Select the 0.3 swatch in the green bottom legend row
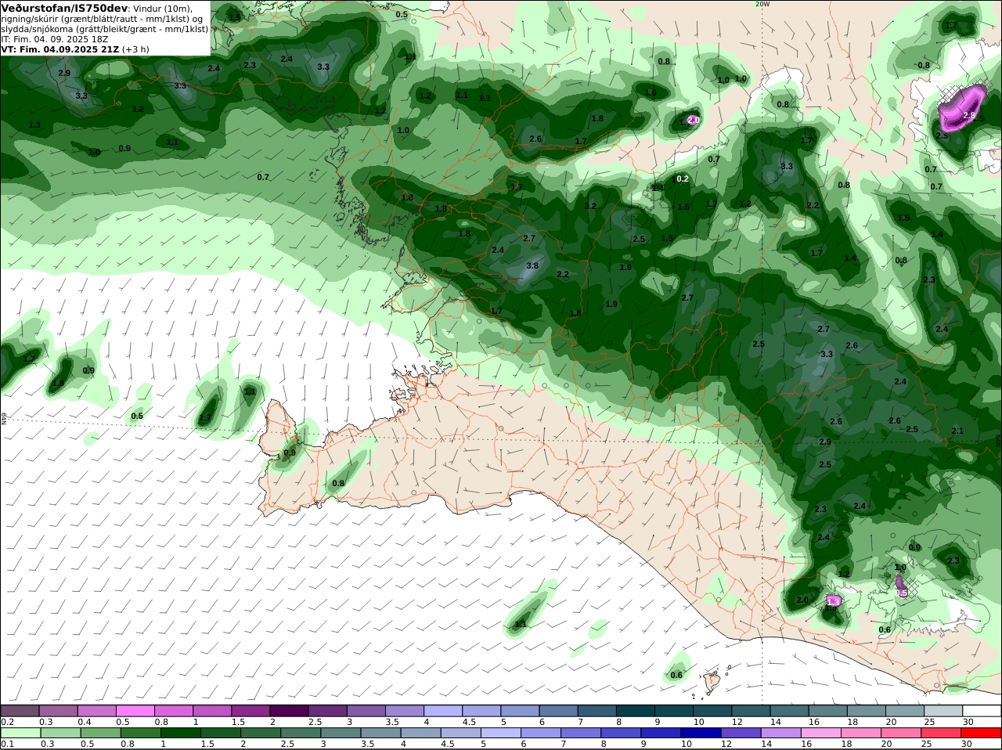 [x=60, y=733]
